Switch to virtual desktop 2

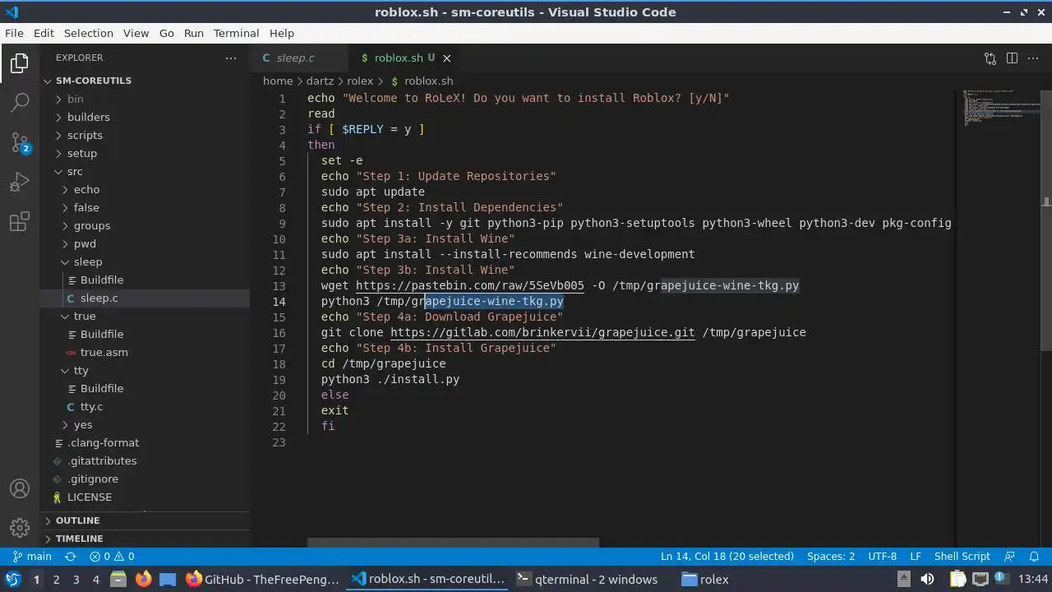pos(56,579)
